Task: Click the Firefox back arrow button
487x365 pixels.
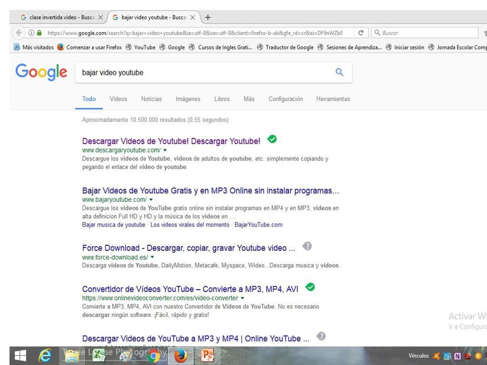Action: 19,33
